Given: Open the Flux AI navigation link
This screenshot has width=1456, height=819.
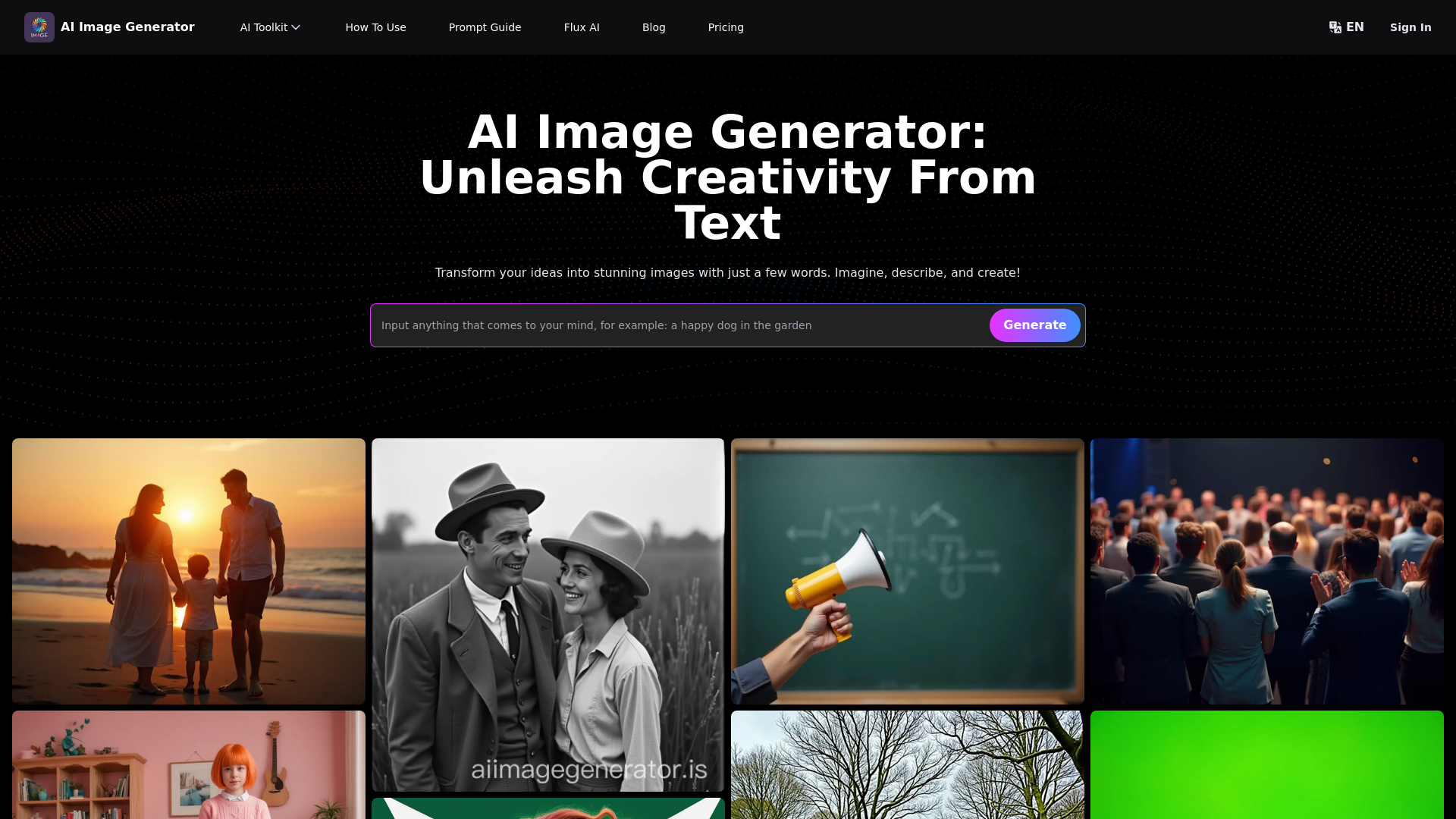Looking at the screenshot, I should coord(582,27).
